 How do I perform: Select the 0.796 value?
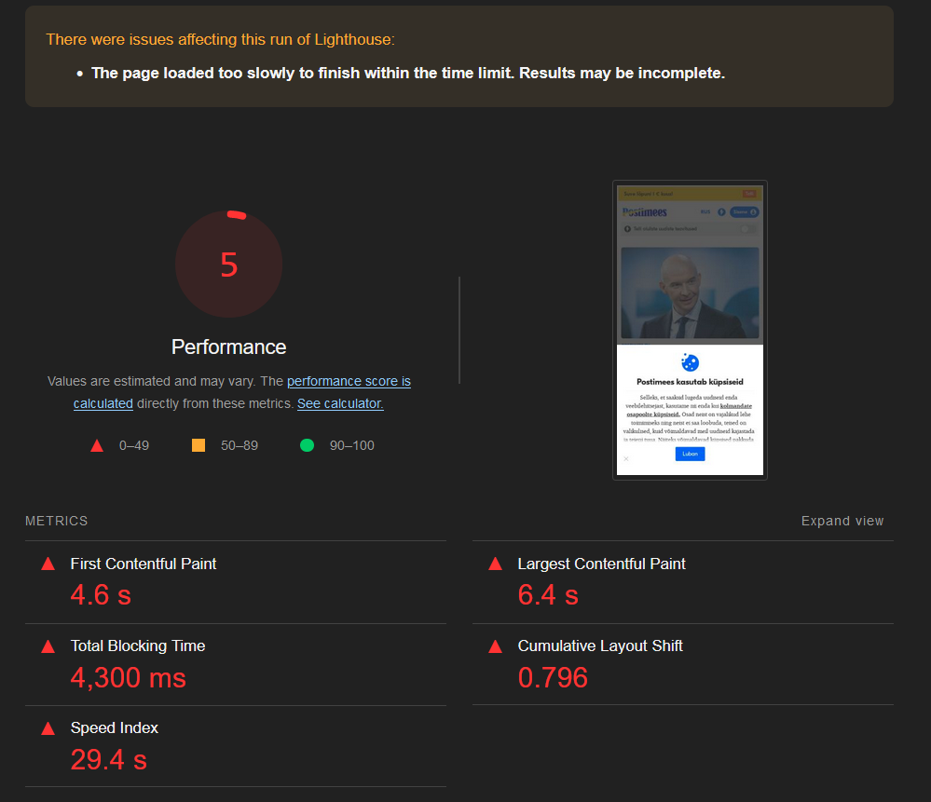(x=553, y=677)
